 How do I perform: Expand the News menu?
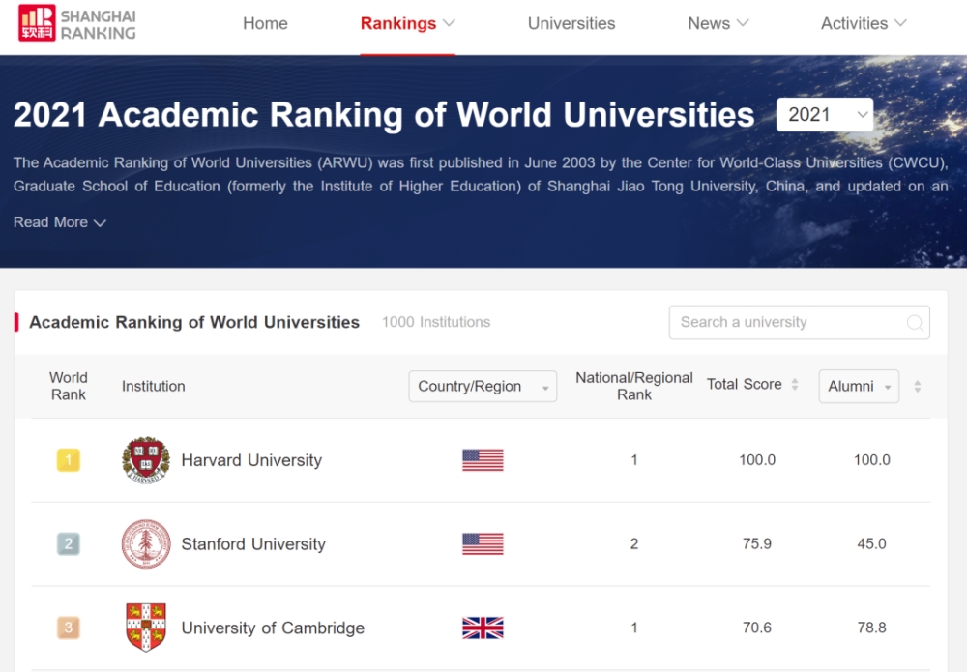(718, 23)
